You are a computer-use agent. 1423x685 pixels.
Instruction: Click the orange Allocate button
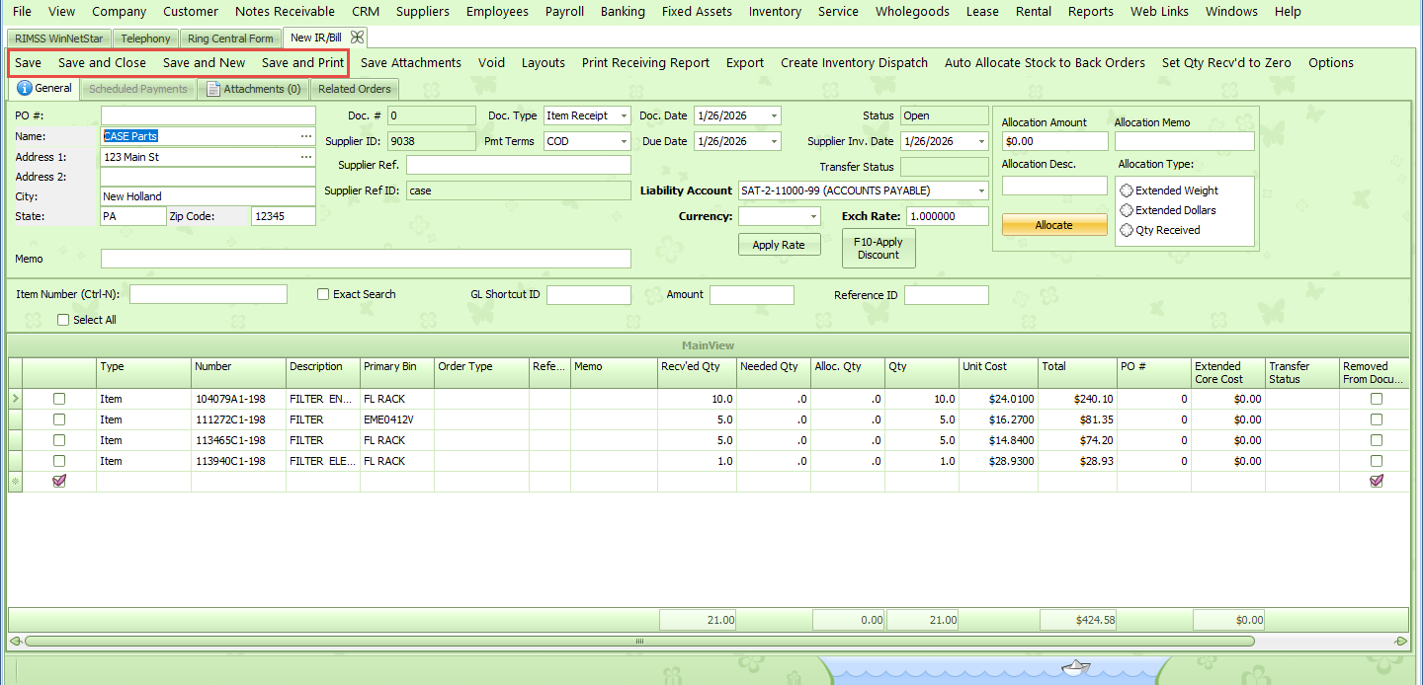[1054, 225]
